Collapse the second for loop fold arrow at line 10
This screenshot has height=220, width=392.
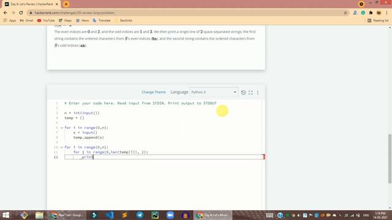point(62,147)
